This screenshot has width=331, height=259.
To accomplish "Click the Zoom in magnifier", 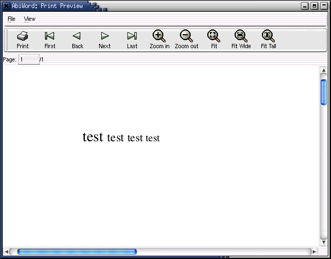I will tap(159, 36).
